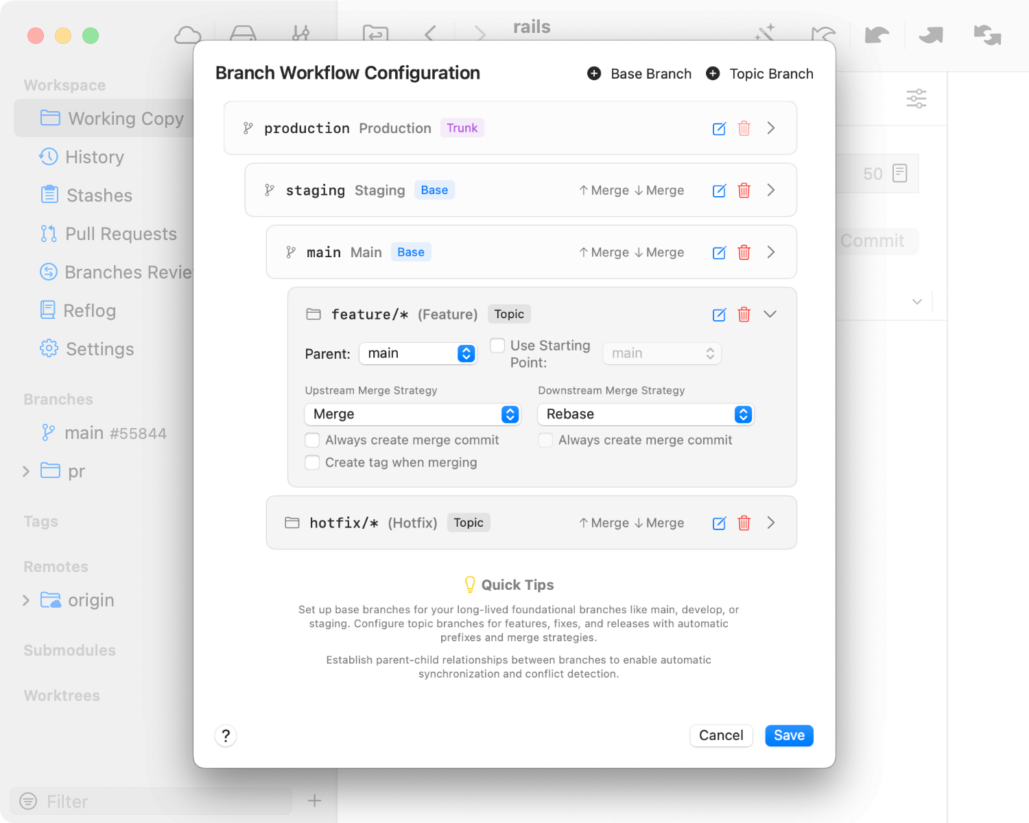Check Always create merge commit for upstream
The width and height of the screenshot is (1029, 823).
point(312,440)
